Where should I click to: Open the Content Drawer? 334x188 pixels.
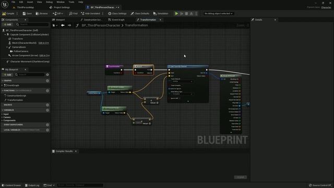(11, 185)
